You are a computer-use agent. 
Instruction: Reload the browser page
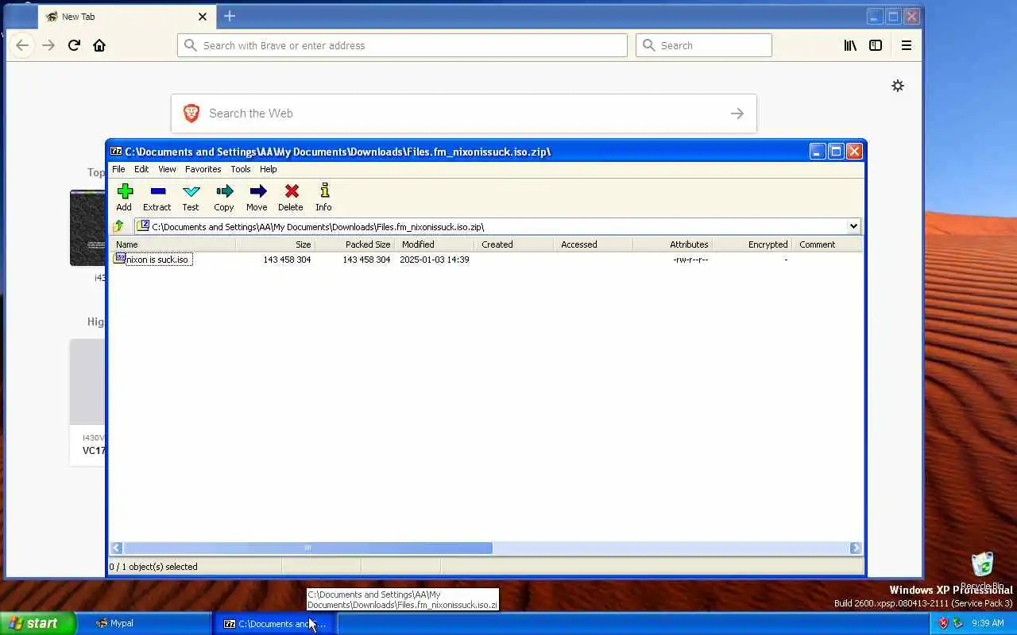(74, 45)
